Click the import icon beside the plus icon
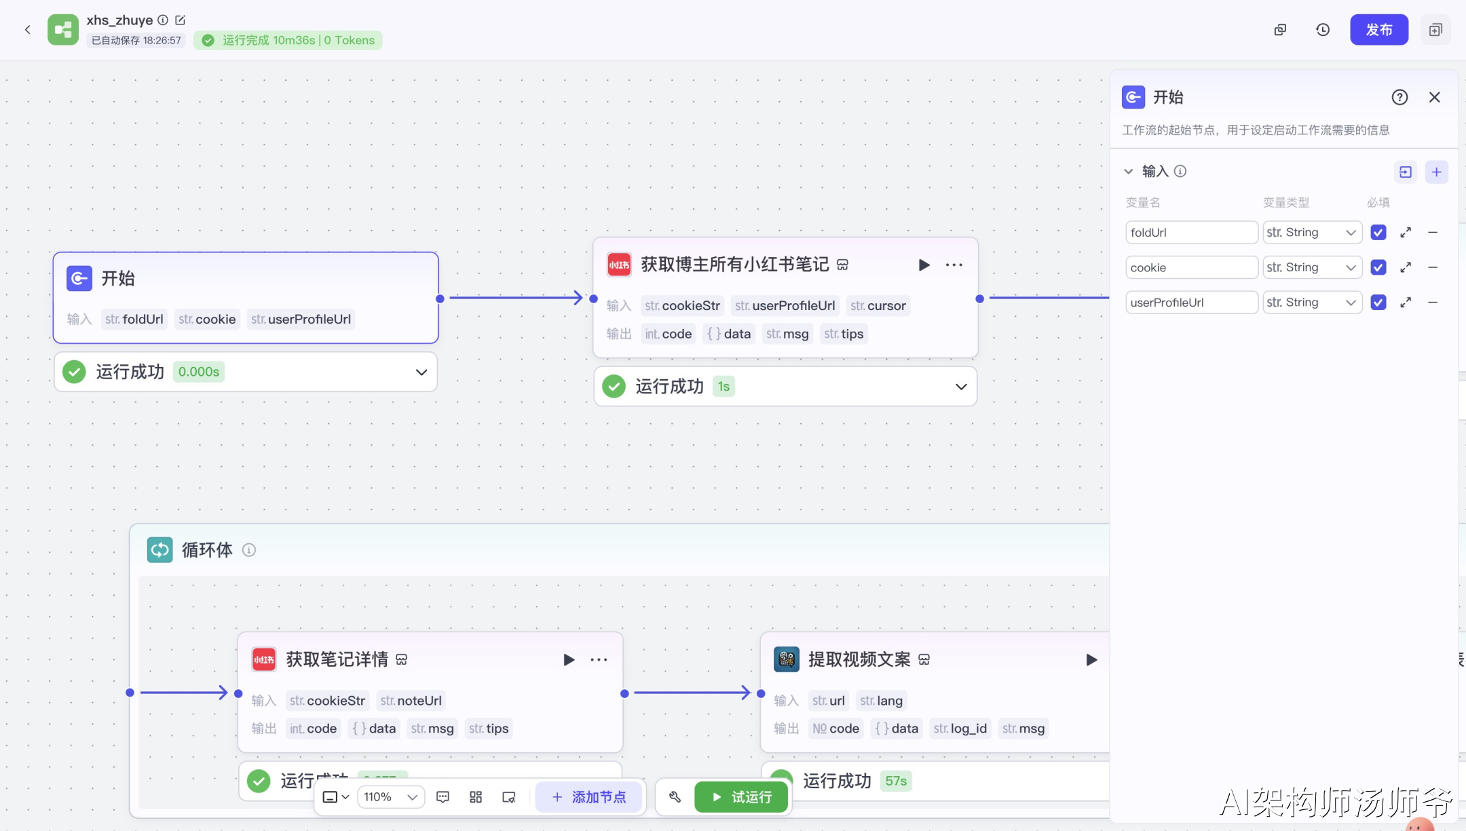This screenshot has height=831, width=1466. [1406, 172]
